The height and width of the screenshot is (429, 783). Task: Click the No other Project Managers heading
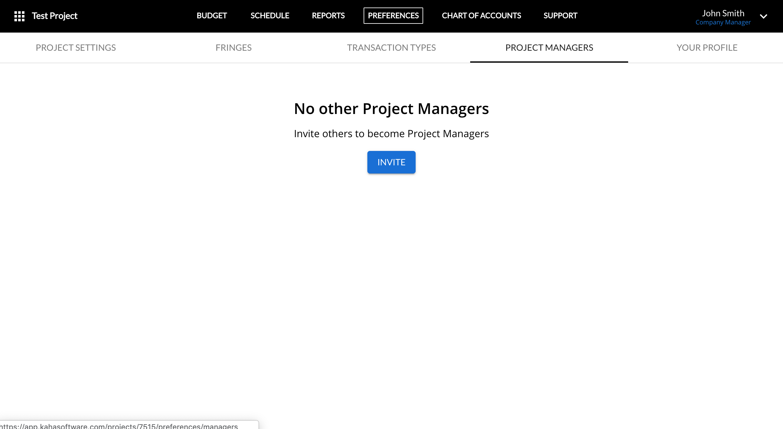pyautogui.click(x=391, y=109)
